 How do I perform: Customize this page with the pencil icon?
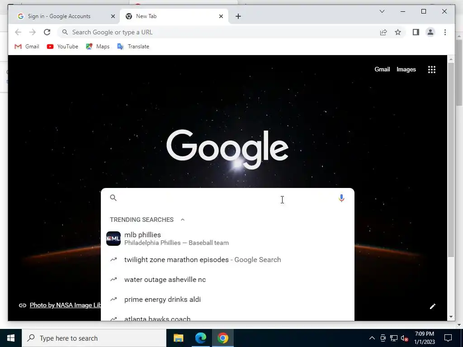[433, 306]
